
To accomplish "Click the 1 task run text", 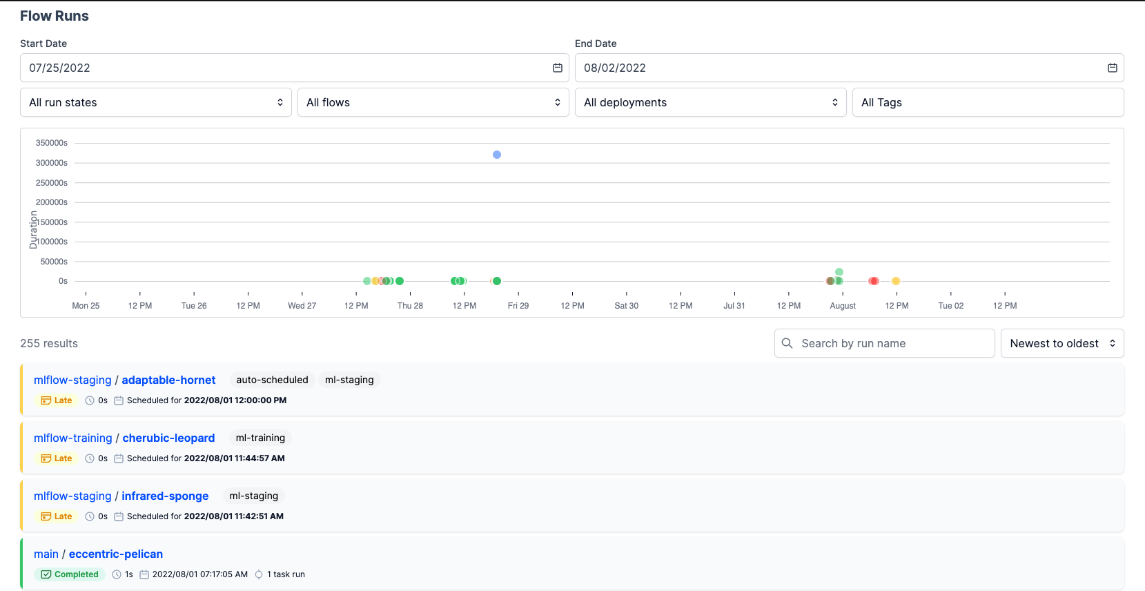I will click(286, 574).
